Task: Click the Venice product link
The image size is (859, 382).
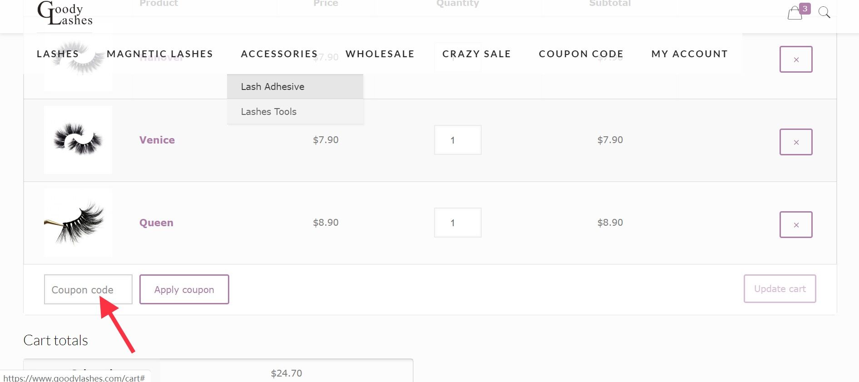Action: [157, 140]
